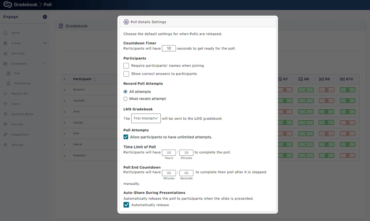The image size is (370, 221).
Task: Click the Poll Details Settings dialog icon
Action: (126, 22)
